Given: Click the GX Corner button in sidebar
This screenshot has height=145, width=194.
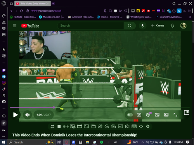Looking at the screenshot, I should pyautogui.click(x=4, y=130).
